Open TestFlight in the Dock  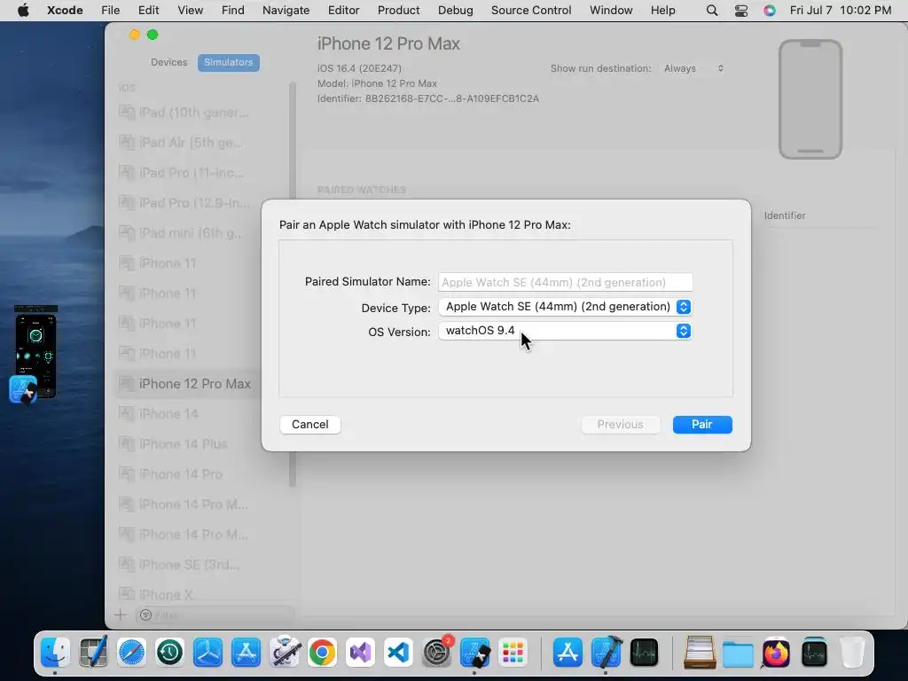point(207,653)
